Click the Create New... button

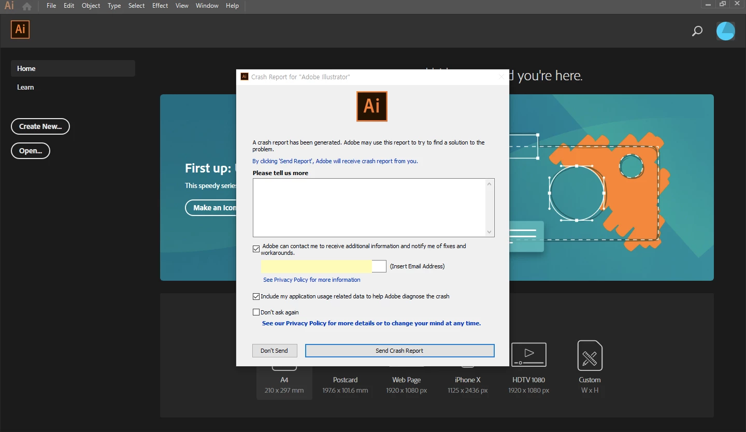point(40,126)
